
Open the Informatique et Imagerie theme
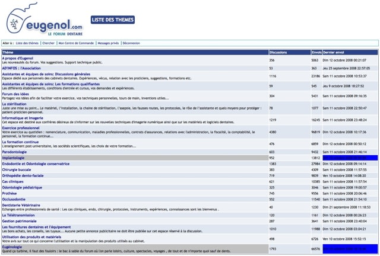pos(23,117)
